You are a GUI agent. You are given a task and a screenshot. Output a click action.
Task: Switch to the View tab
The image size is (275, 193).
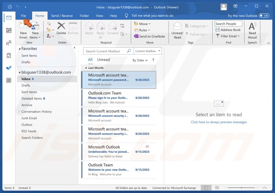tap(100, 16)
